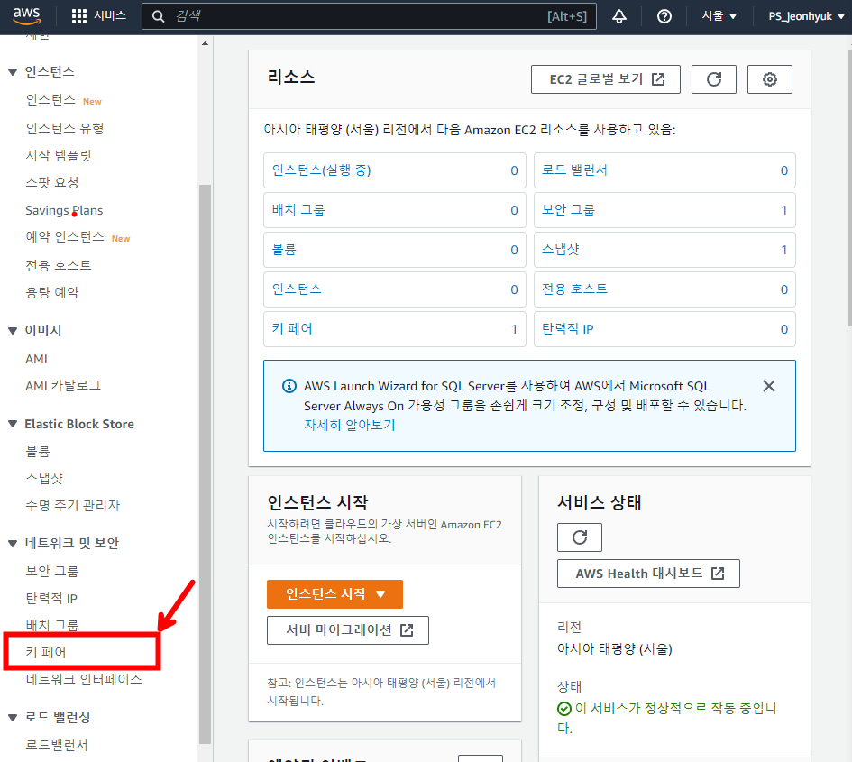Open 배치 그룹 resource card
This screenshot has width=852, height=762.
pyautogui.click(x=395, y=210)
